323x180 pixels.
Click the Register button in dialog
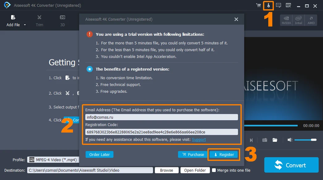click(224, 154)
